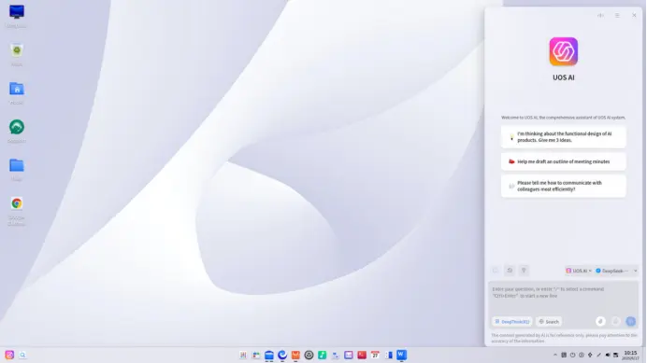
Task: Click the WPS Writer icon in the dock
Action: 401,355
